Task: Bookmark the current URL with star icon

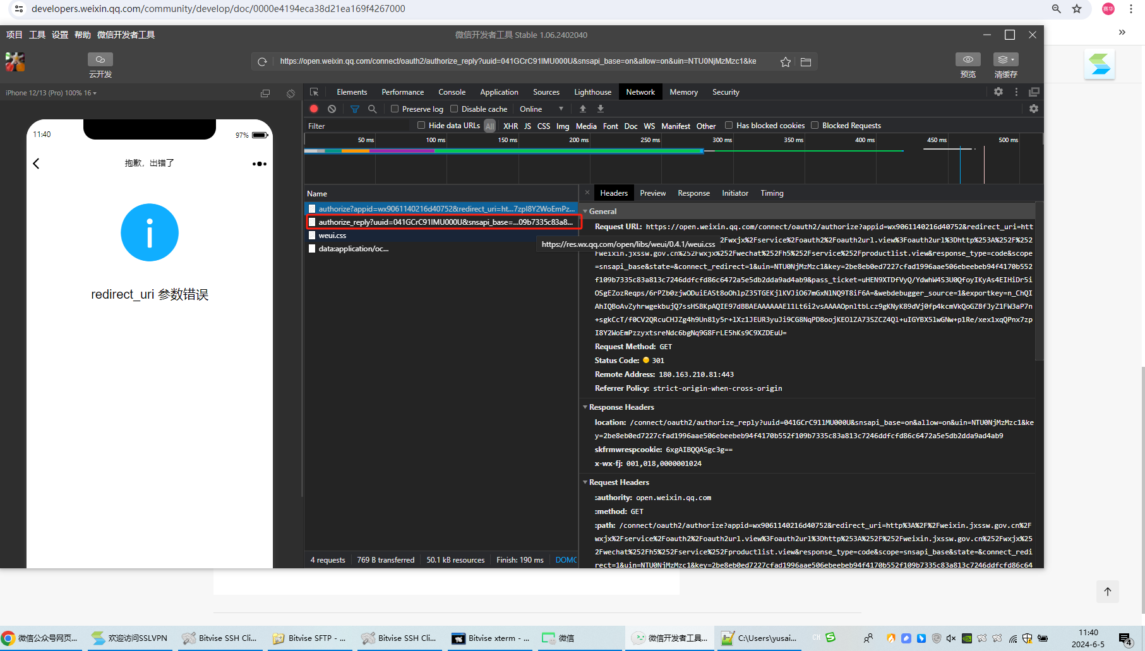Action: [x=785, y=62]
